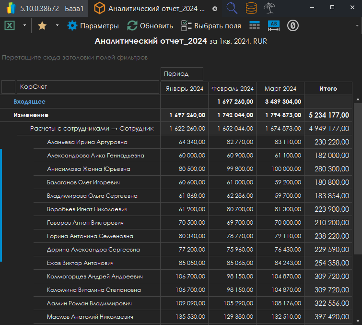Viewport: 362px width, 325px height.
Task: Click the beach umbrella icon
Action: point(269,8)
